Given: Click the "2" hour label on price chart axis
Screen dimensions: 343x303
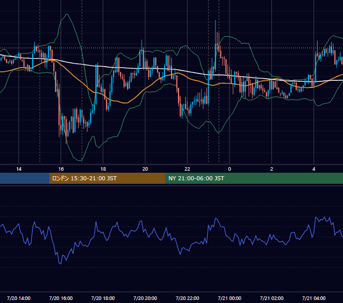Looking at the screenshot, I should point(272,169).
